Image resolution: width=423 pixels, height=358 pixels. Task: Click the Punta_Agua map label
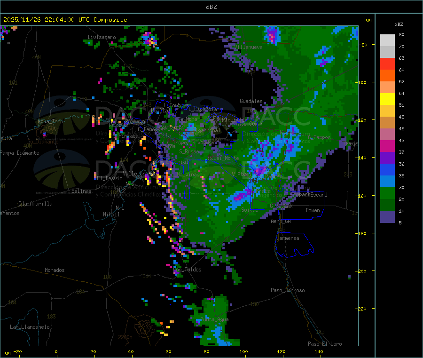coord(214,319)
